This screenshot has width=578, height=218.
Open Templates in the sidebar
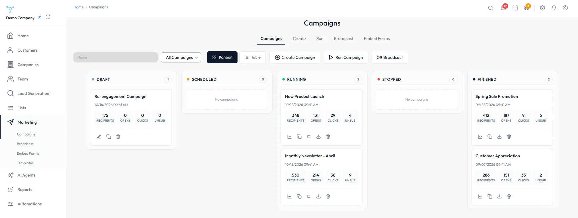[x=25, y=163]
